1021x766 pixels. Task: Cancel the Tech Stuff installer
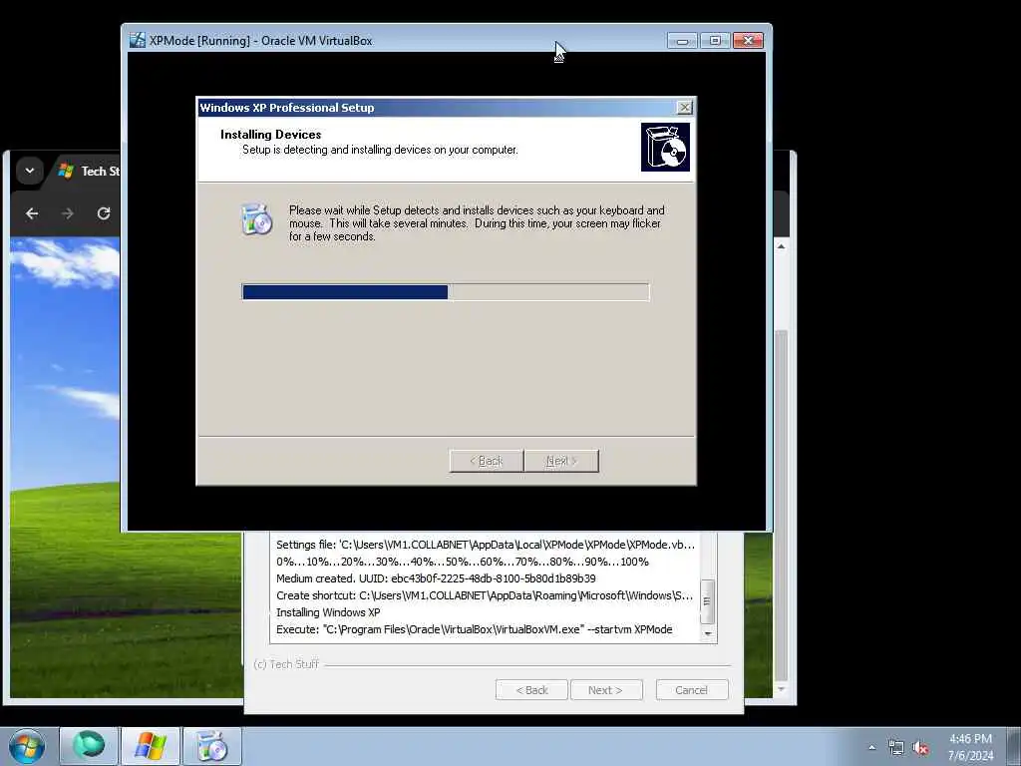coord(692,690)
